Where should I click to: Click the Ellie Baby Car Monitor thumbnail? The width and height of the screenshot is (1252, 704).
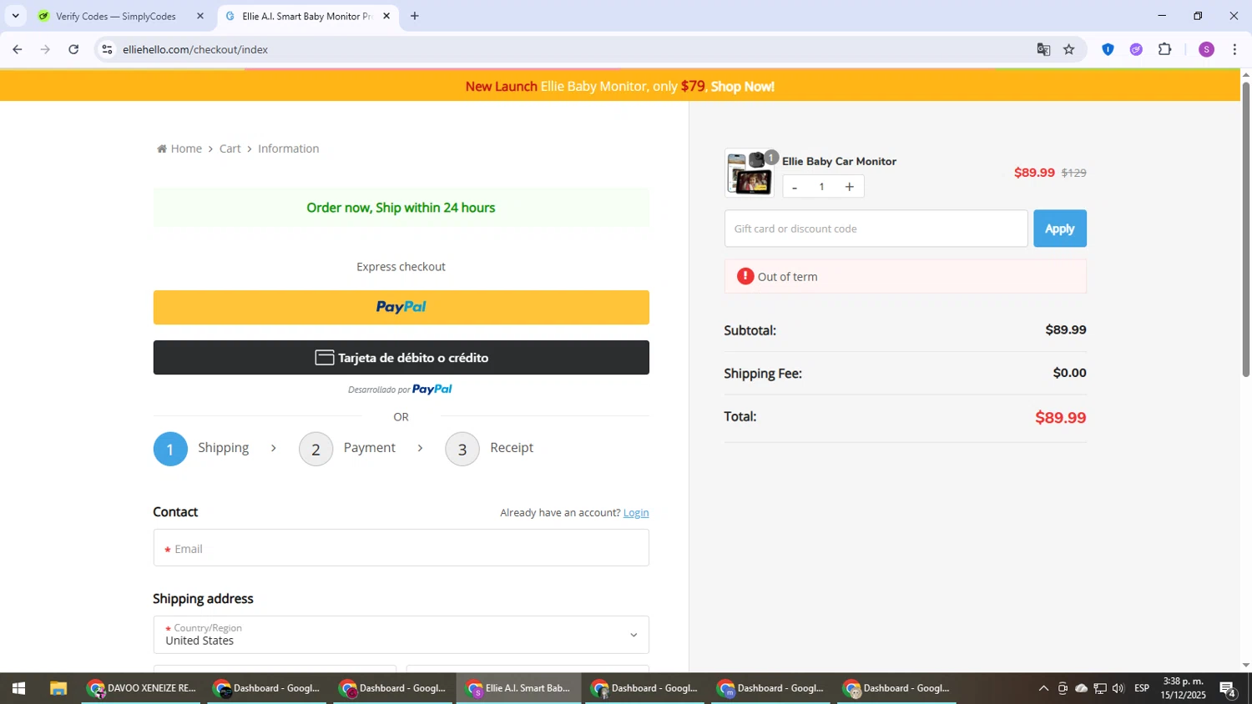pyautogui.click(x=749, y=173)
